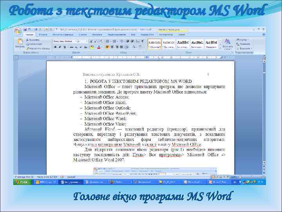Click the Change Styles icon

point(228,44)
